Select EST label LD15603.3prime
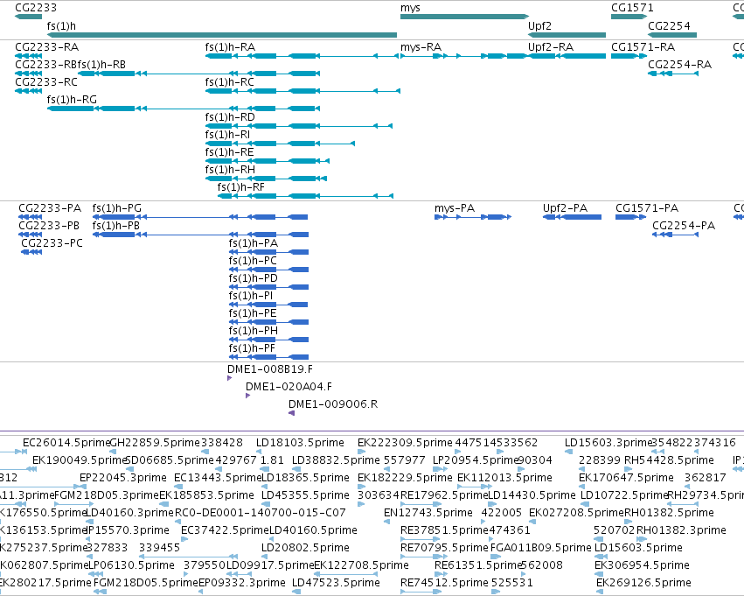Image resolution: width=744 pixels, height=596 pixels. (x=608, y=443)
